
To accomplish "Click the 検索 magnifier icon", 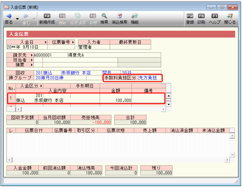I will click(104, 16).
